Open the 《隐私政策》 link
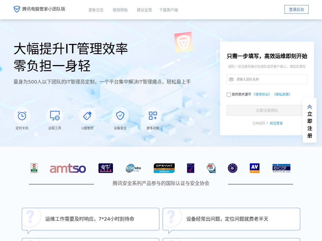Viewport: 322px width, 241px height. coord(282,94)
